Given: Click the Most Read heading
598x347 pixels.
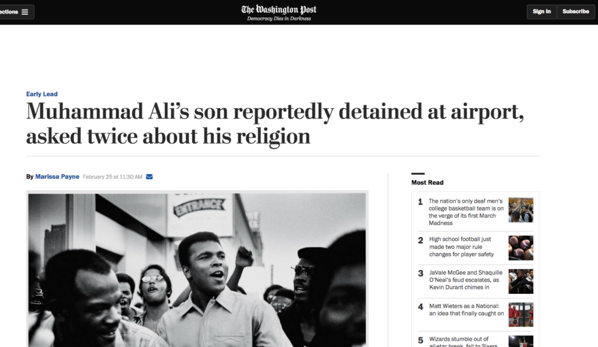Looking at the screenshot, I should (427, 182).
